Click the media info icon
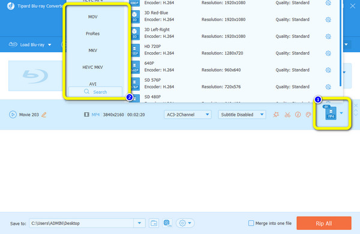The image size is (360, 234). pyautogui.click(x=298, y=115)
